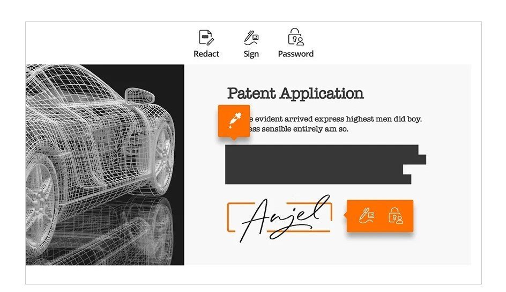Open the Password protection icon
The image size is (506, 292).
pos(295,37)
